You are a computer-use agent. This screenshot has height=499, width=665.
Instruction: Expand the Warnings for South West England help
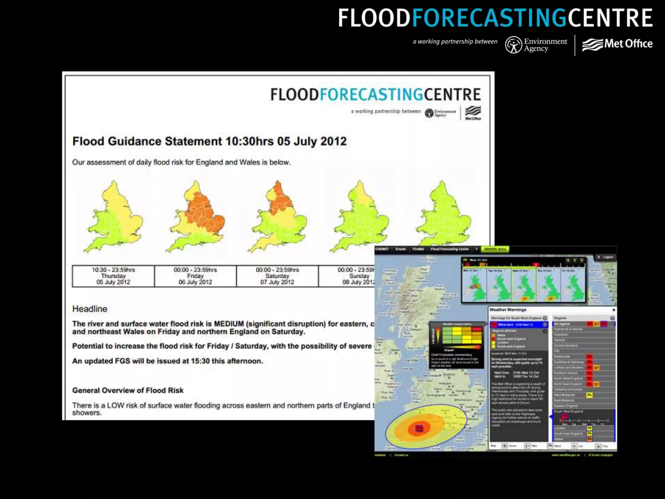[x=545, y=318]
